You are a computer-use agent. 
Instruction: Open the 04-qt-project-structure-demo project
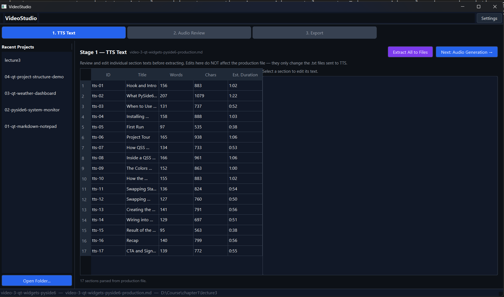click(x=34, y=77)
